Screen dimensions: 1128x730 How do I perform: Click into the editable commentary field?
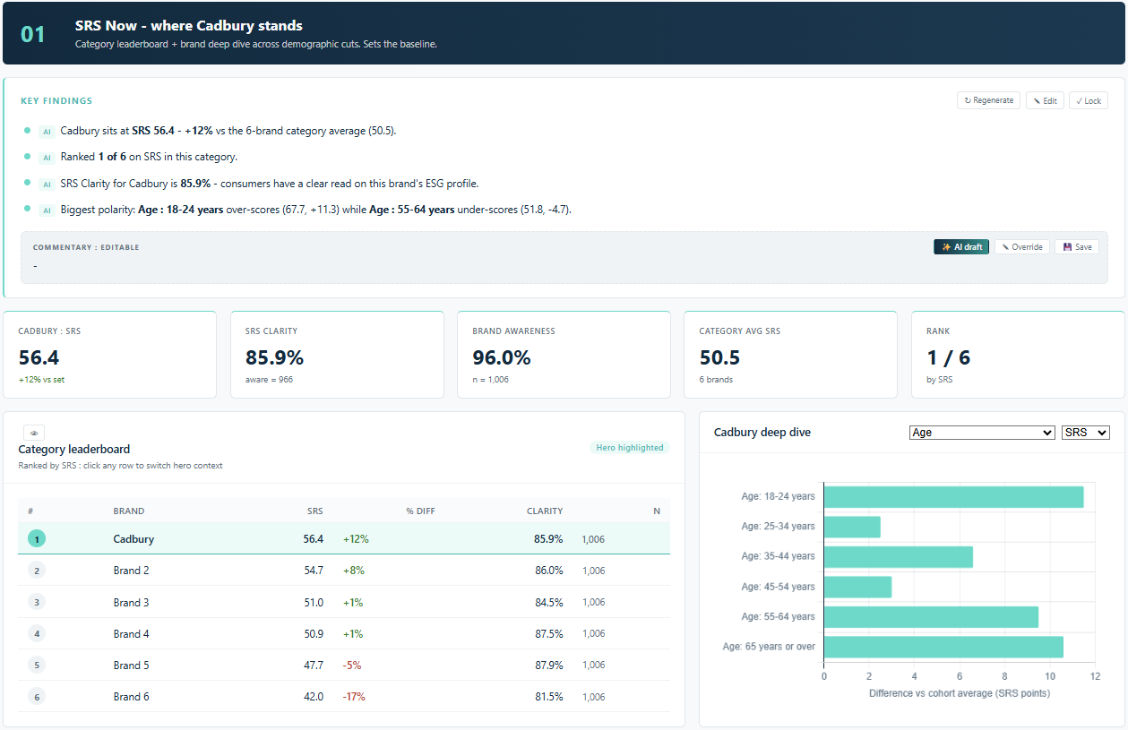[564, 266]
